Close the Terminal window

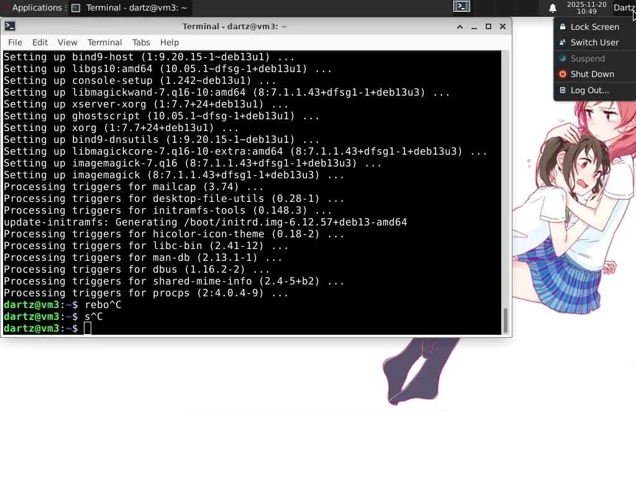502,26
